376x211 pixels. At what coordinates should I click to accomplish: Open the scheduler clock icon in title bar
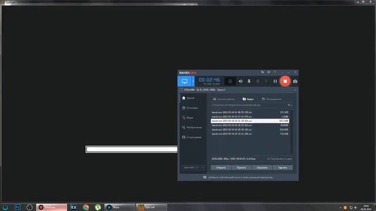point(268,72)
